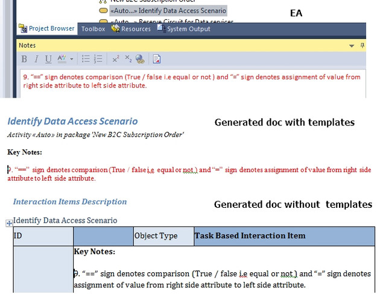Click the Identify Data Access Scenario table caption
The height and width of the screenshot is (300, 386).
65,220
